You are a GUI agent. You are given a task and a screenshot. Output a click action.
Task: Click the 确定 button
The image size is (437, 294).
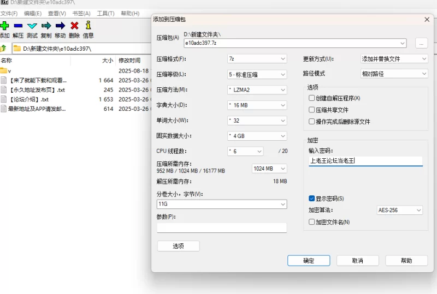pyautogui.click(x=309, y=261)
